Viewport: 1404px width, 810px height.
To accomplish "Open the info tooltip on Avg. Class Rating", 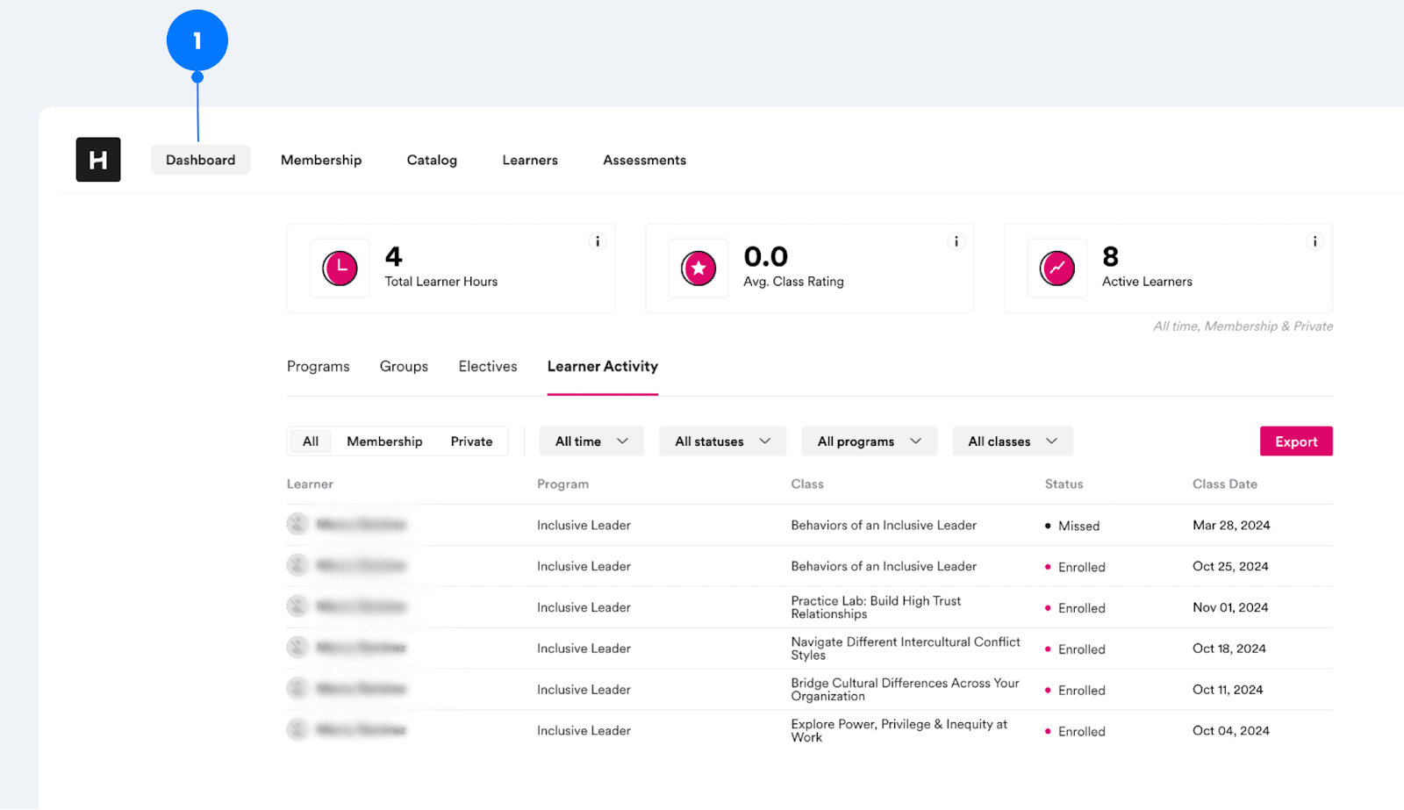I will coord(956,241).
